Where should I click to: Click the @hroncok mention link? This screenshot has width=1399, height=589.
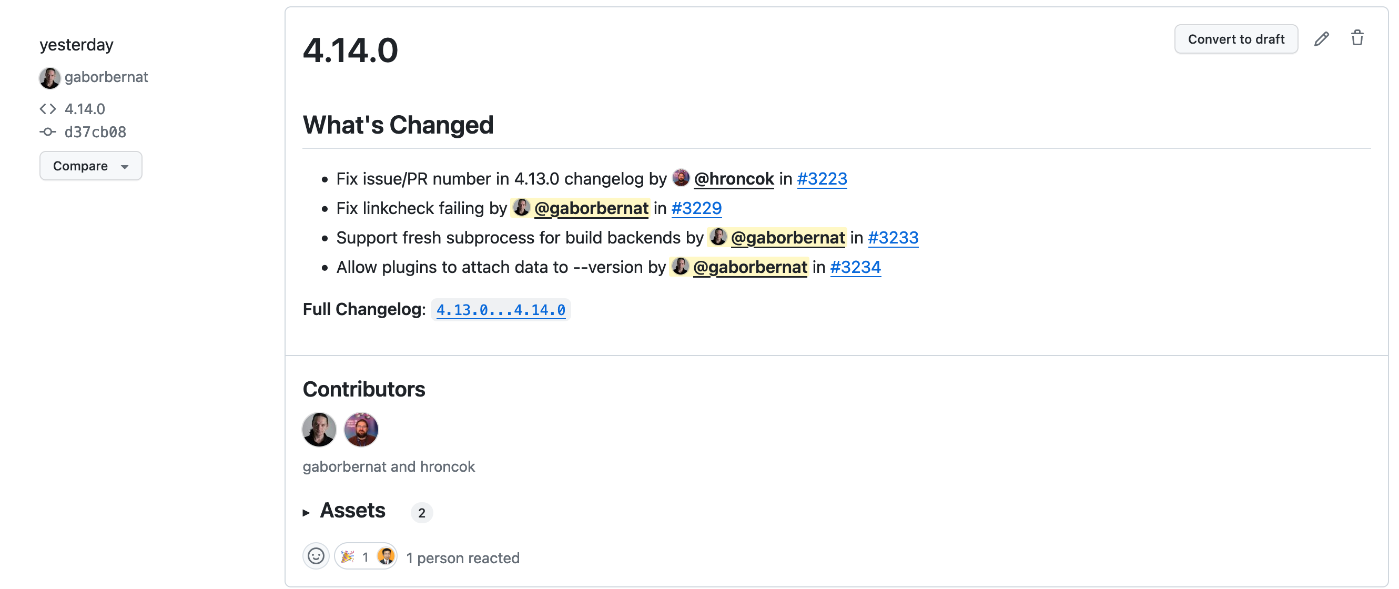point(734,179)
